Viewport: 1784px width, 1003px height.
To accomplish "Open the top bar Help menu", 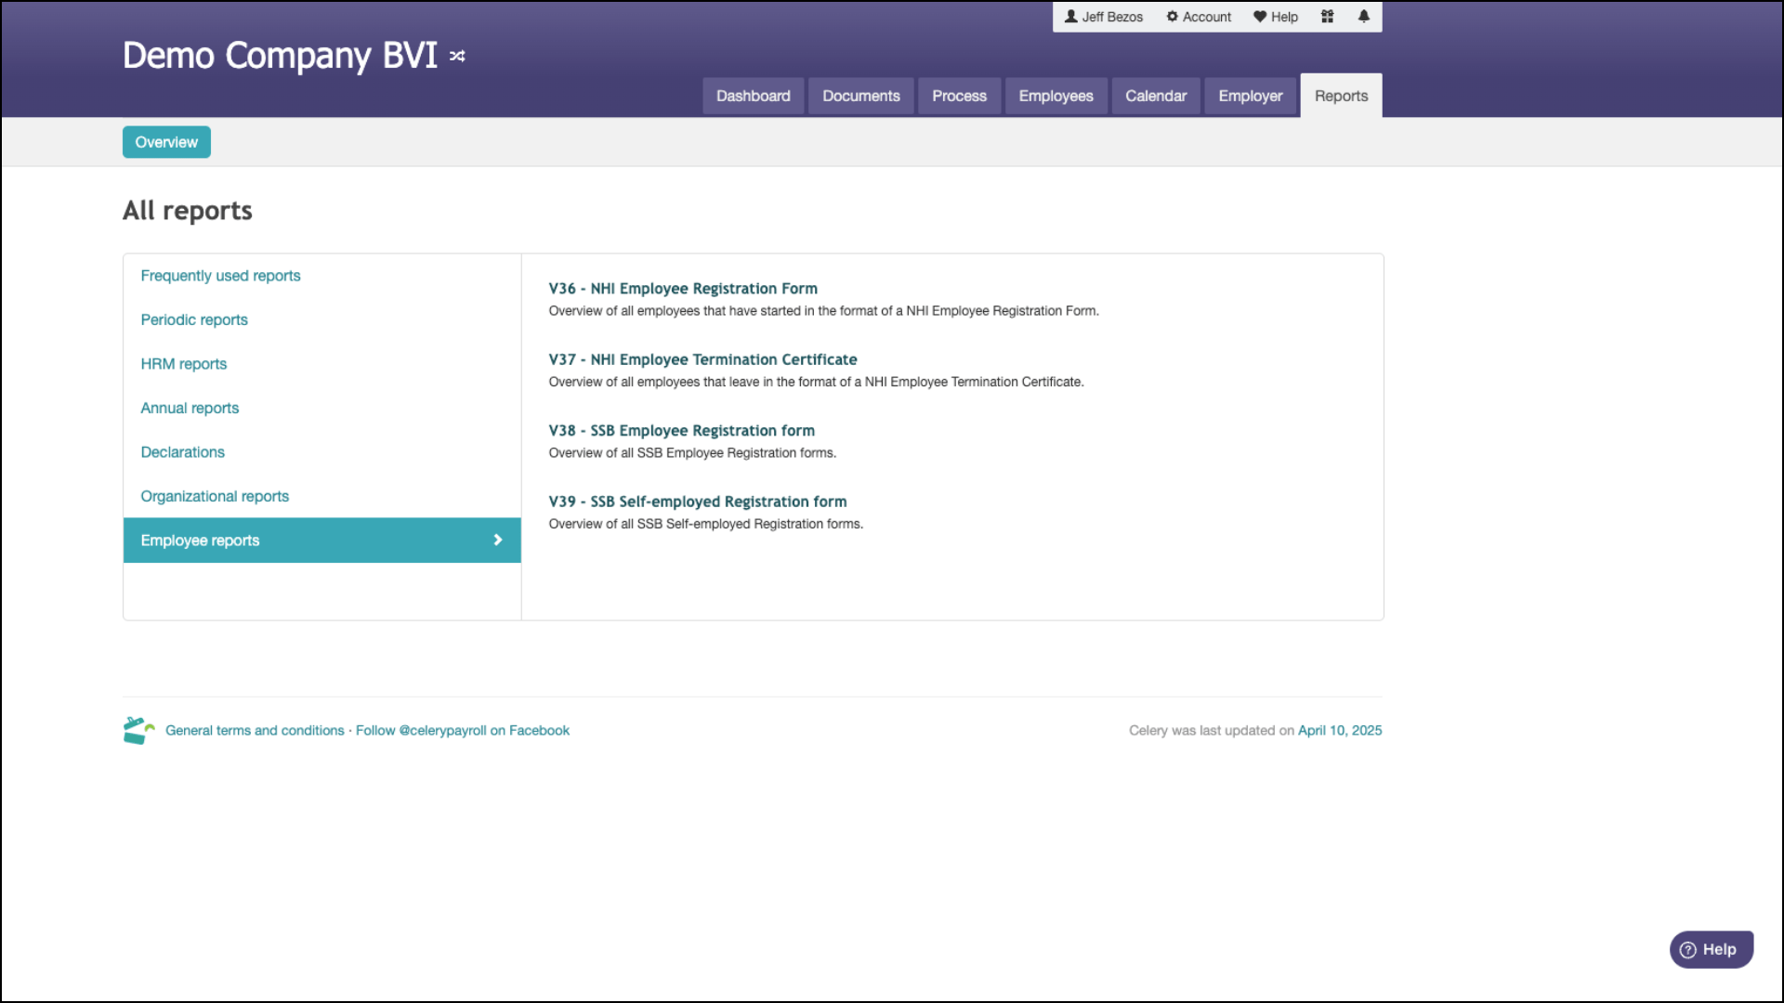I will (x=1276, y=17).
